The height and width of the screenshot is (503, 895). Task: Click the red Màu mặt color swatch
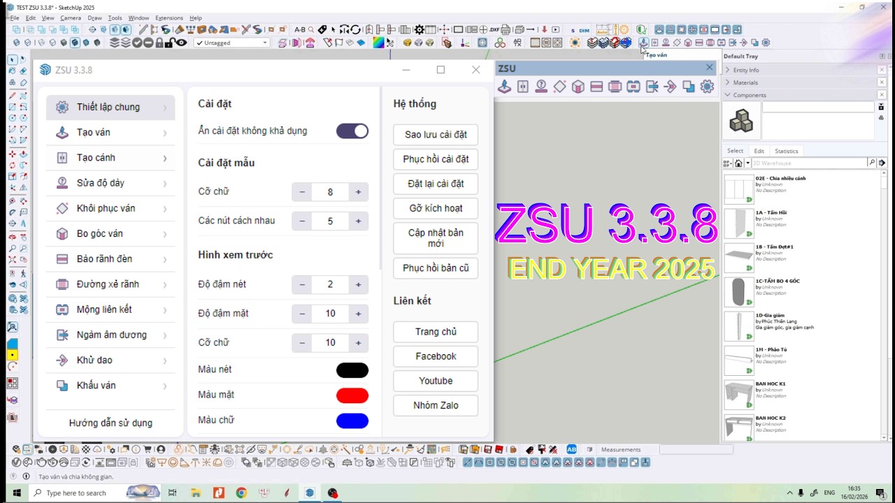(x=352, y=395)
